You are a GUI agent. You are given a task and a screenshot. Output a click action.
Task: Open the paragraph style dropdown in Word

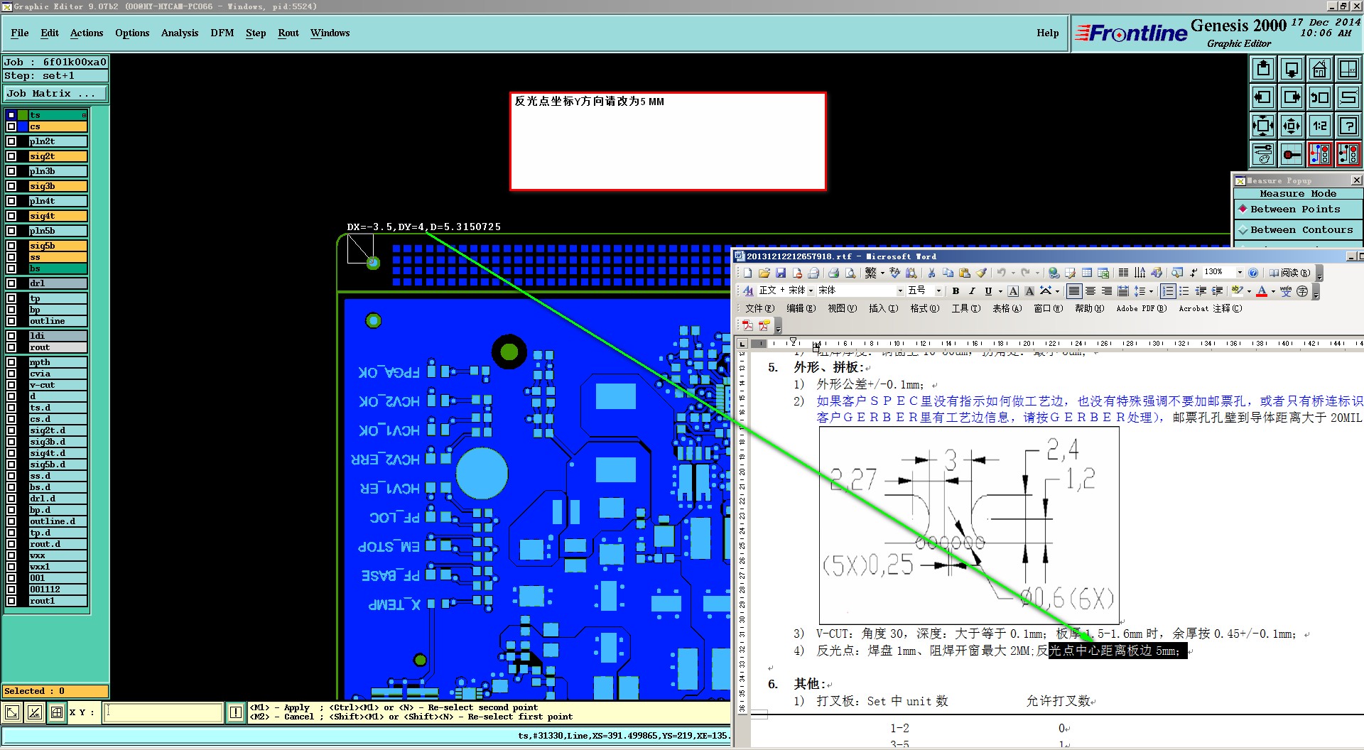click(811, 290)
